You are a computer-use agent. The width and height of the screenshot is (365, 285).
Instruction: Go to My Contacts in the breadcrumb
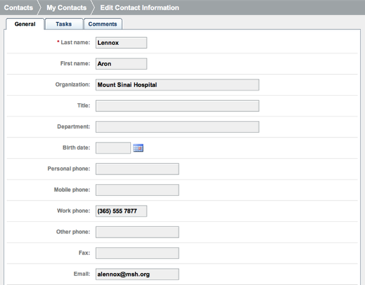pyautogui.click(x=66, y=8)
